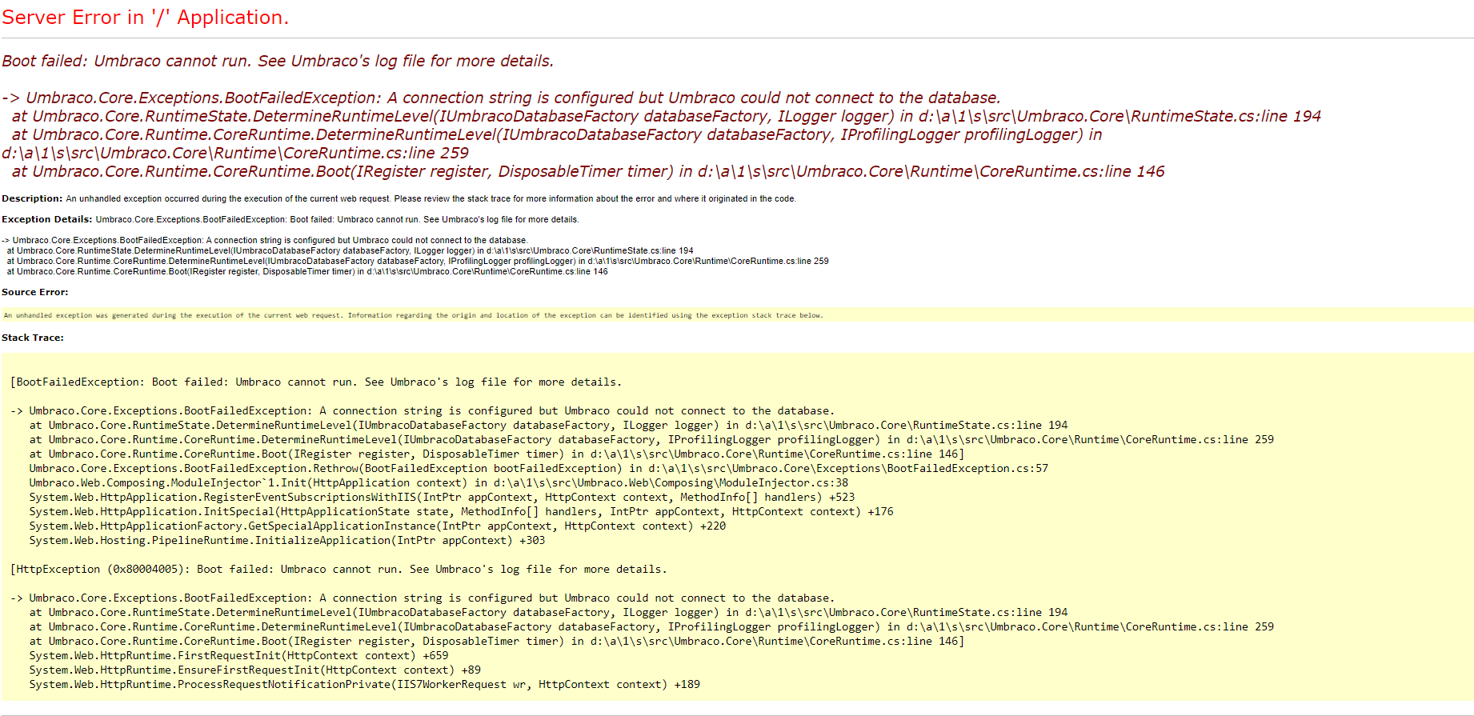Screen dimensions: 1474x716
Task: Click the yellow source error message box
Action: [737, 314]
